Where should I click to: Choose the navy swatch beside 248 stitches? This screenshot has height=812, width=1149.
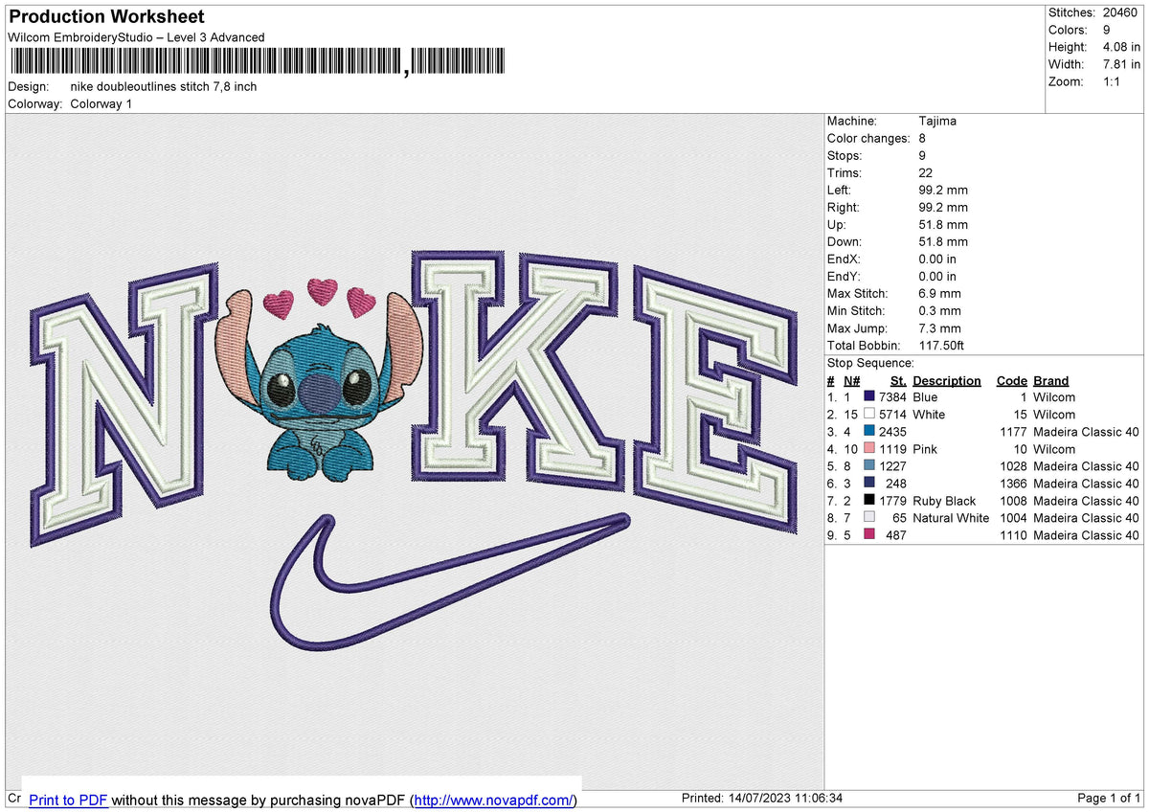[x=869, y=484]
